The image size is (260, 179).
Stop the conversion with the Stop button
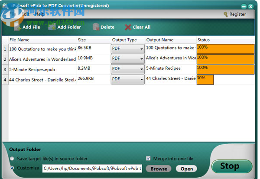pyautogui.click(x=232, y=166)
